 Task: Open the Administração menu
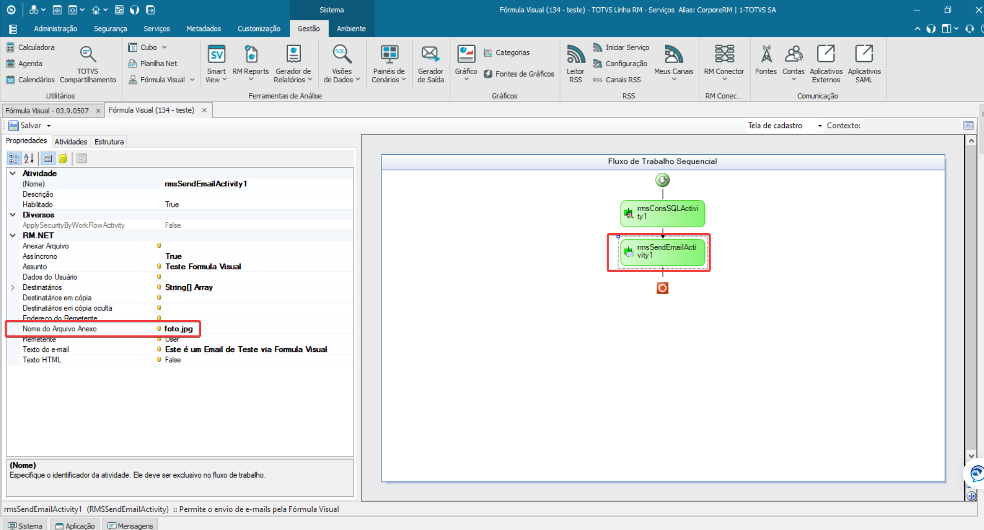point(55,28)
